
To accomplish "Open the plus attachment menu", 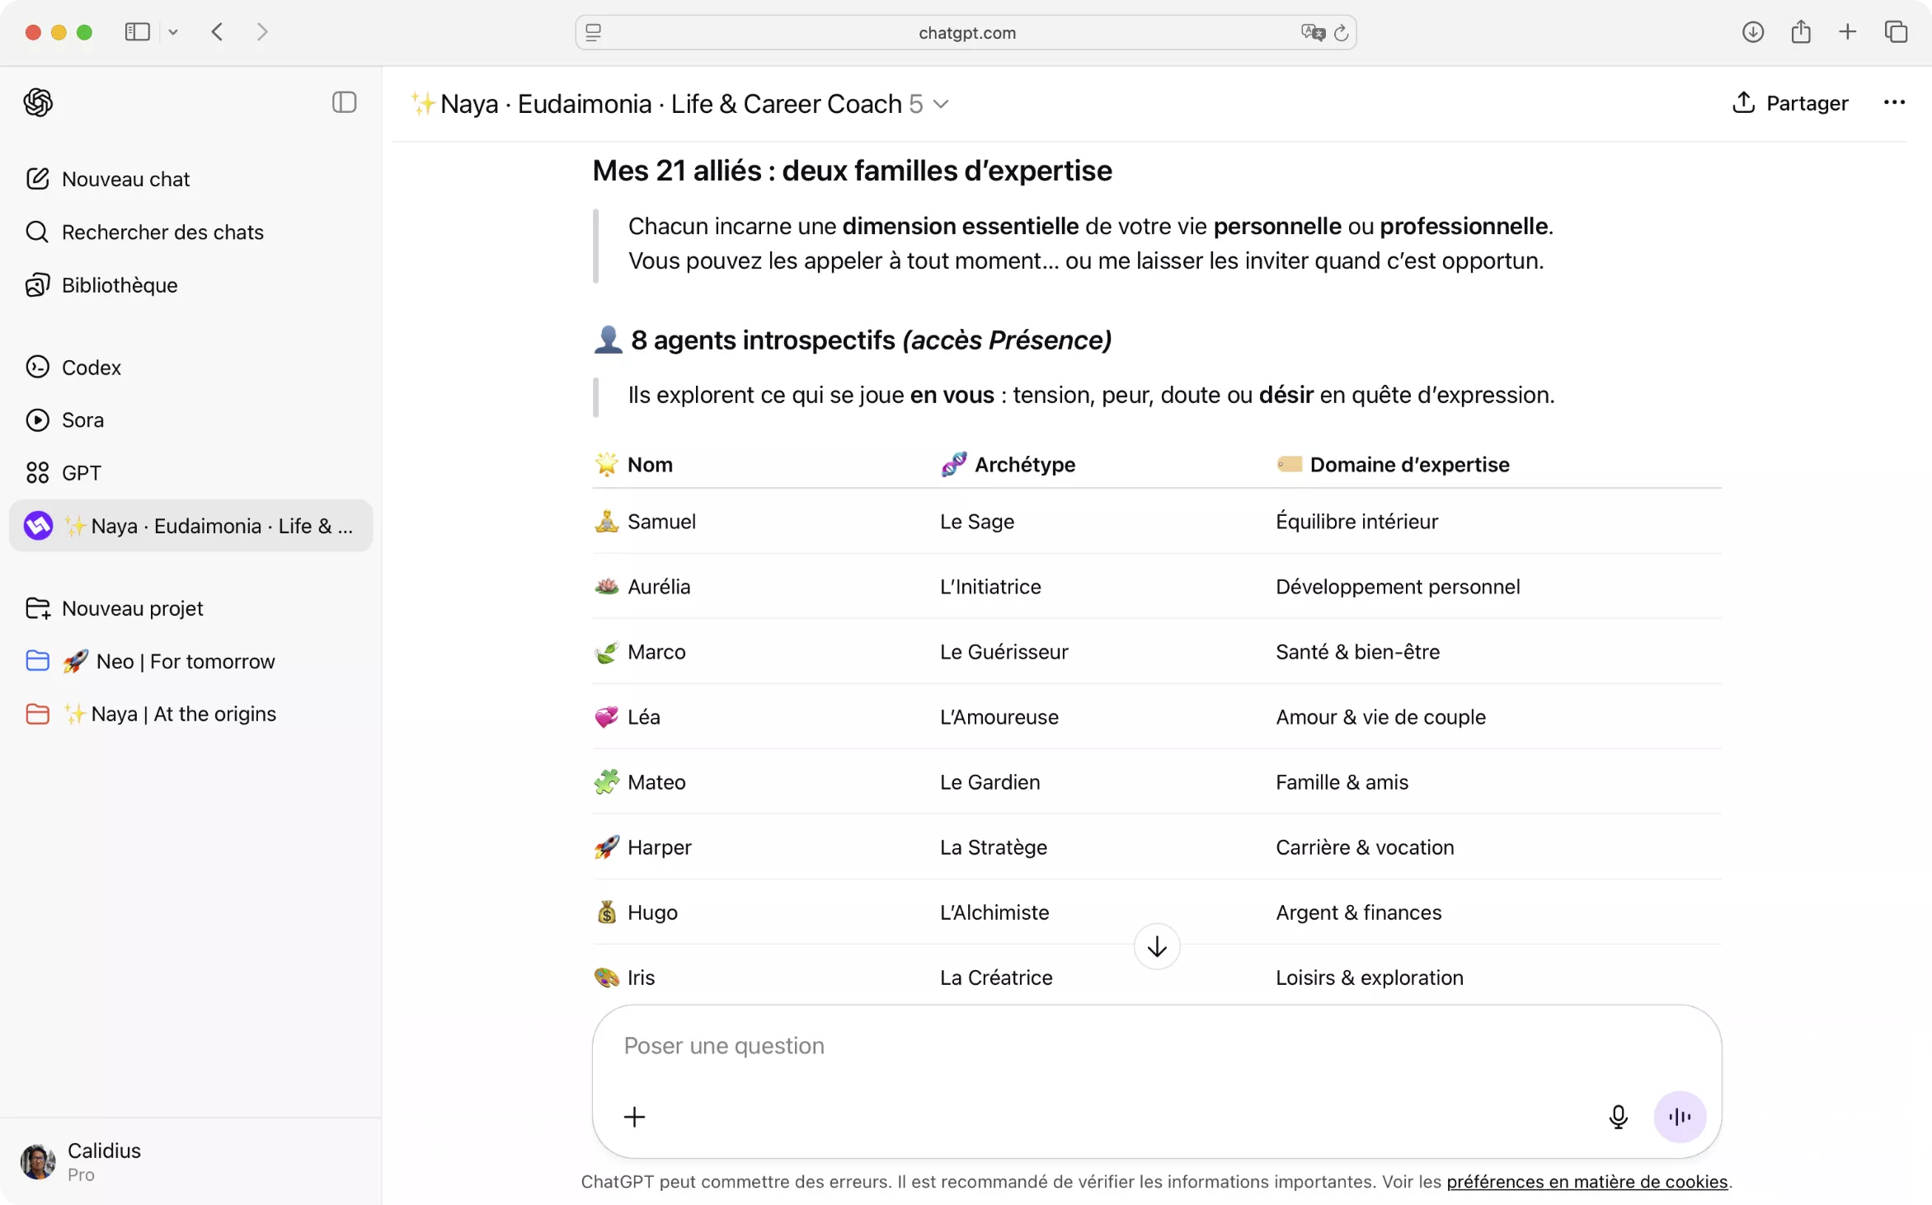I will point(634,1117).
